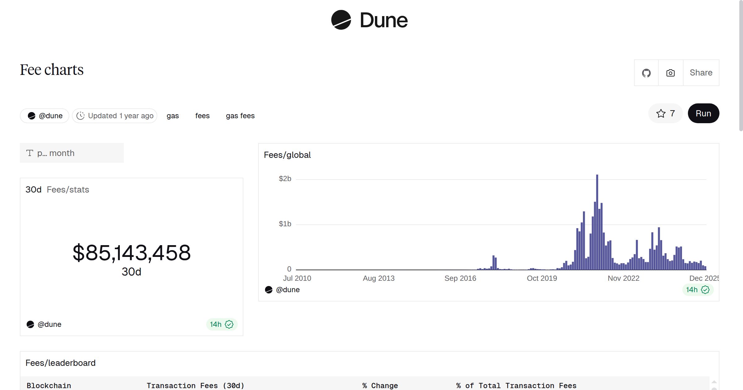The width and height of the screenshot is (743, 390).
Task: Open the GitHub icon for this dashboard
Action: (x=646, y=72)
